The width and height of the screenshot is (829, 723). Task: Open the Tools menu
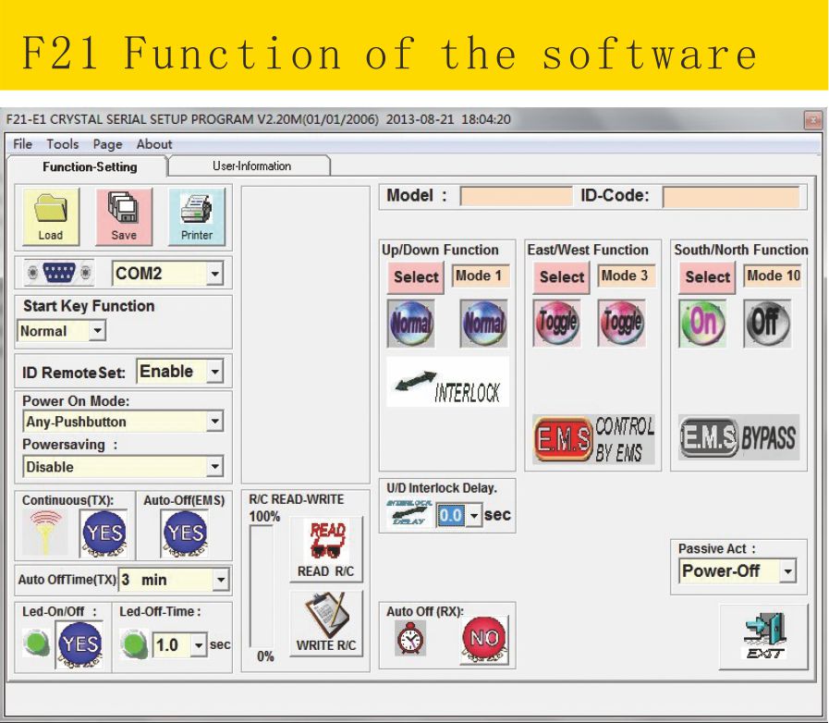63,144
